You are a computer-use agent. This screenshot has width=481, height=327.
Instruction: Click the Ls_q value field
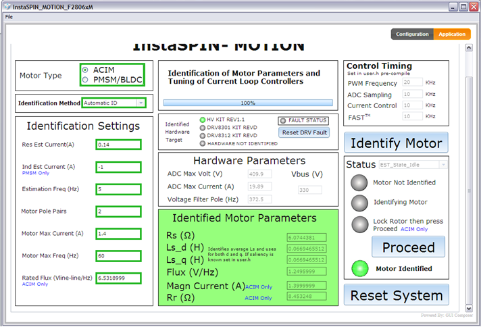pyautogui.click(x=307, y=260)
